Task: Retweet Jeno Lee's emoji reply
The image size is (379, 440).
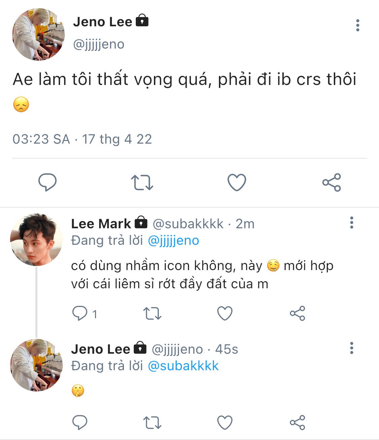Action: click(x=152, y=422)
